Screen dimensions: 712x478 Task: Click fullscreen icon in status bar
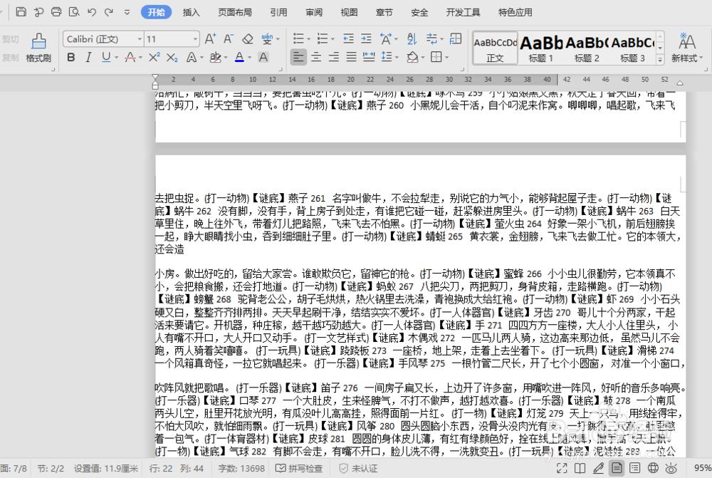562,468
